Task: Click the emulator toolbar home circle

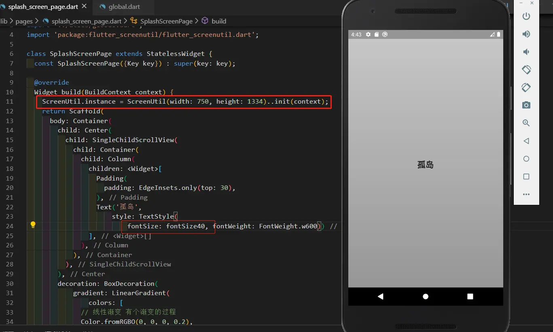Action: click(526, 159)
